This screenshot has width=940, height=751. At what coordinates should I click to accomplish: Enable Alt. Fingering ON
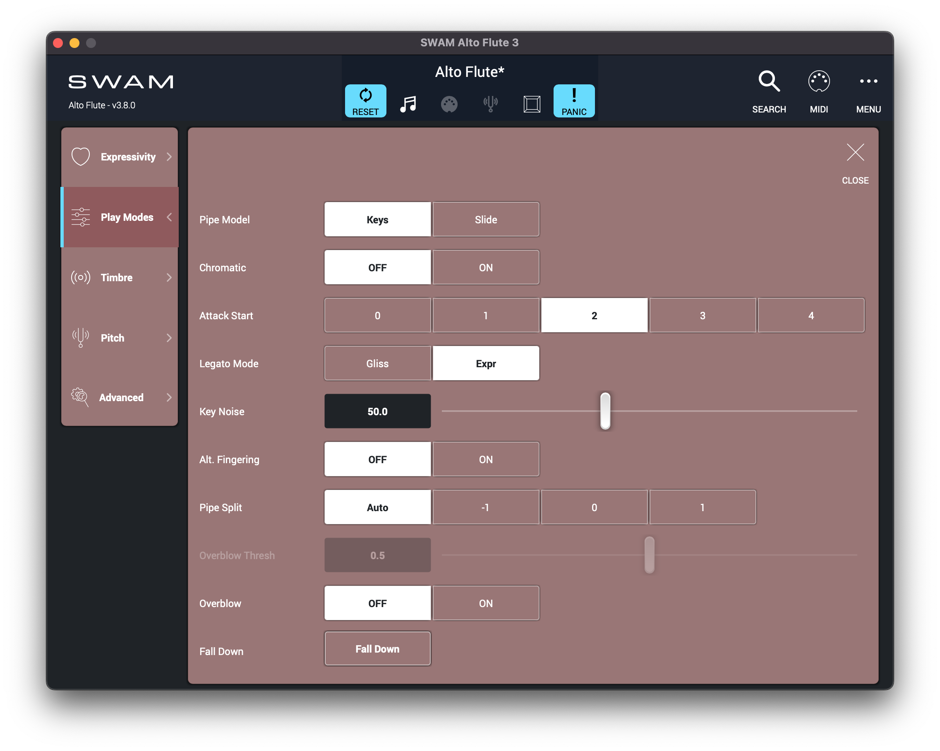[x=486, y=459]
